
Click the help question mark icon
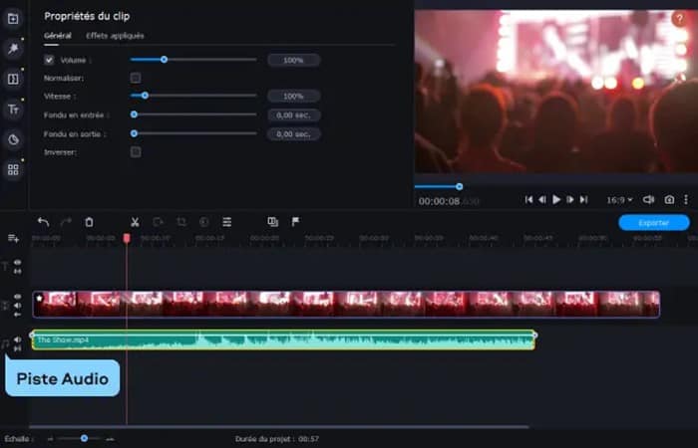[679, 19]
